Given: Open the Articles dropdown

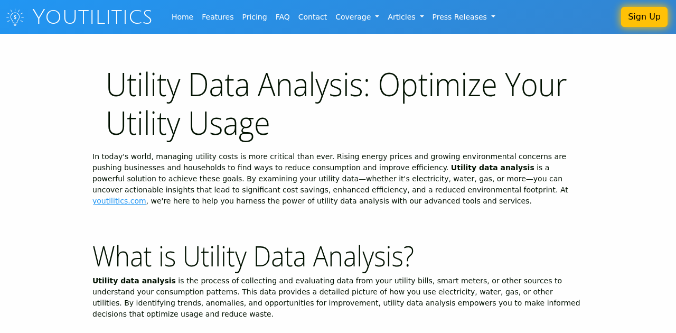Looking at the screenshot, I should (x=402, y=16).
